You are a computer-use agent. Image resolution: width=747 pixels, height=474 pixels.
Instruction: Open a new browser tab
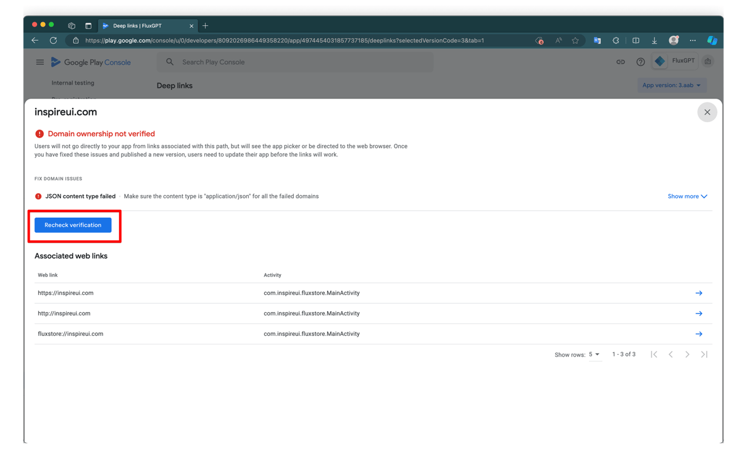(x=206, y=26)
